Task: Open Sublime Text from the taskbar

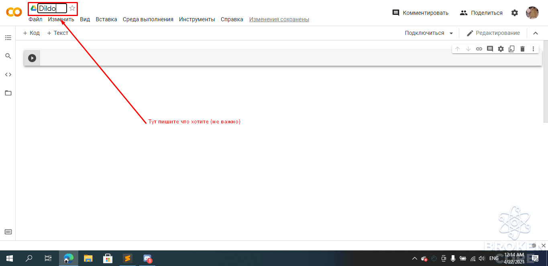Action: (x=128, y=258)
